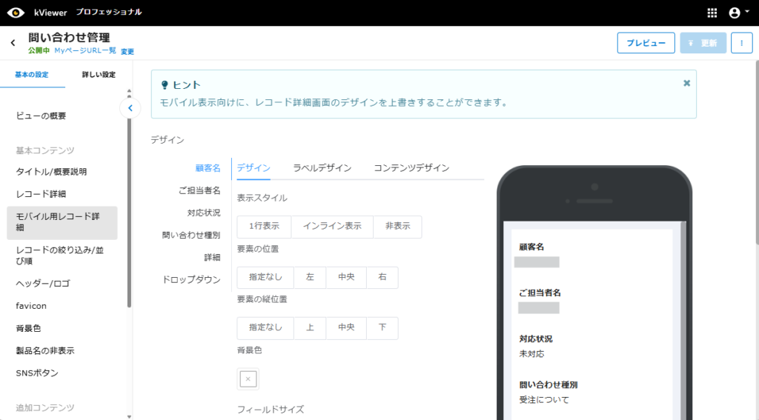
Task: Click the sidebar scroll-down arrow
Action: click(129, 416)
